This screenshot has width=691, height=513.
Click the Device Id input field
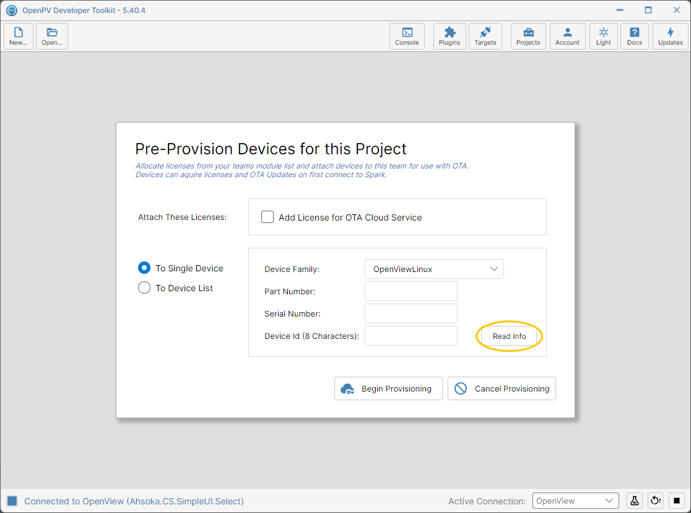411,336
